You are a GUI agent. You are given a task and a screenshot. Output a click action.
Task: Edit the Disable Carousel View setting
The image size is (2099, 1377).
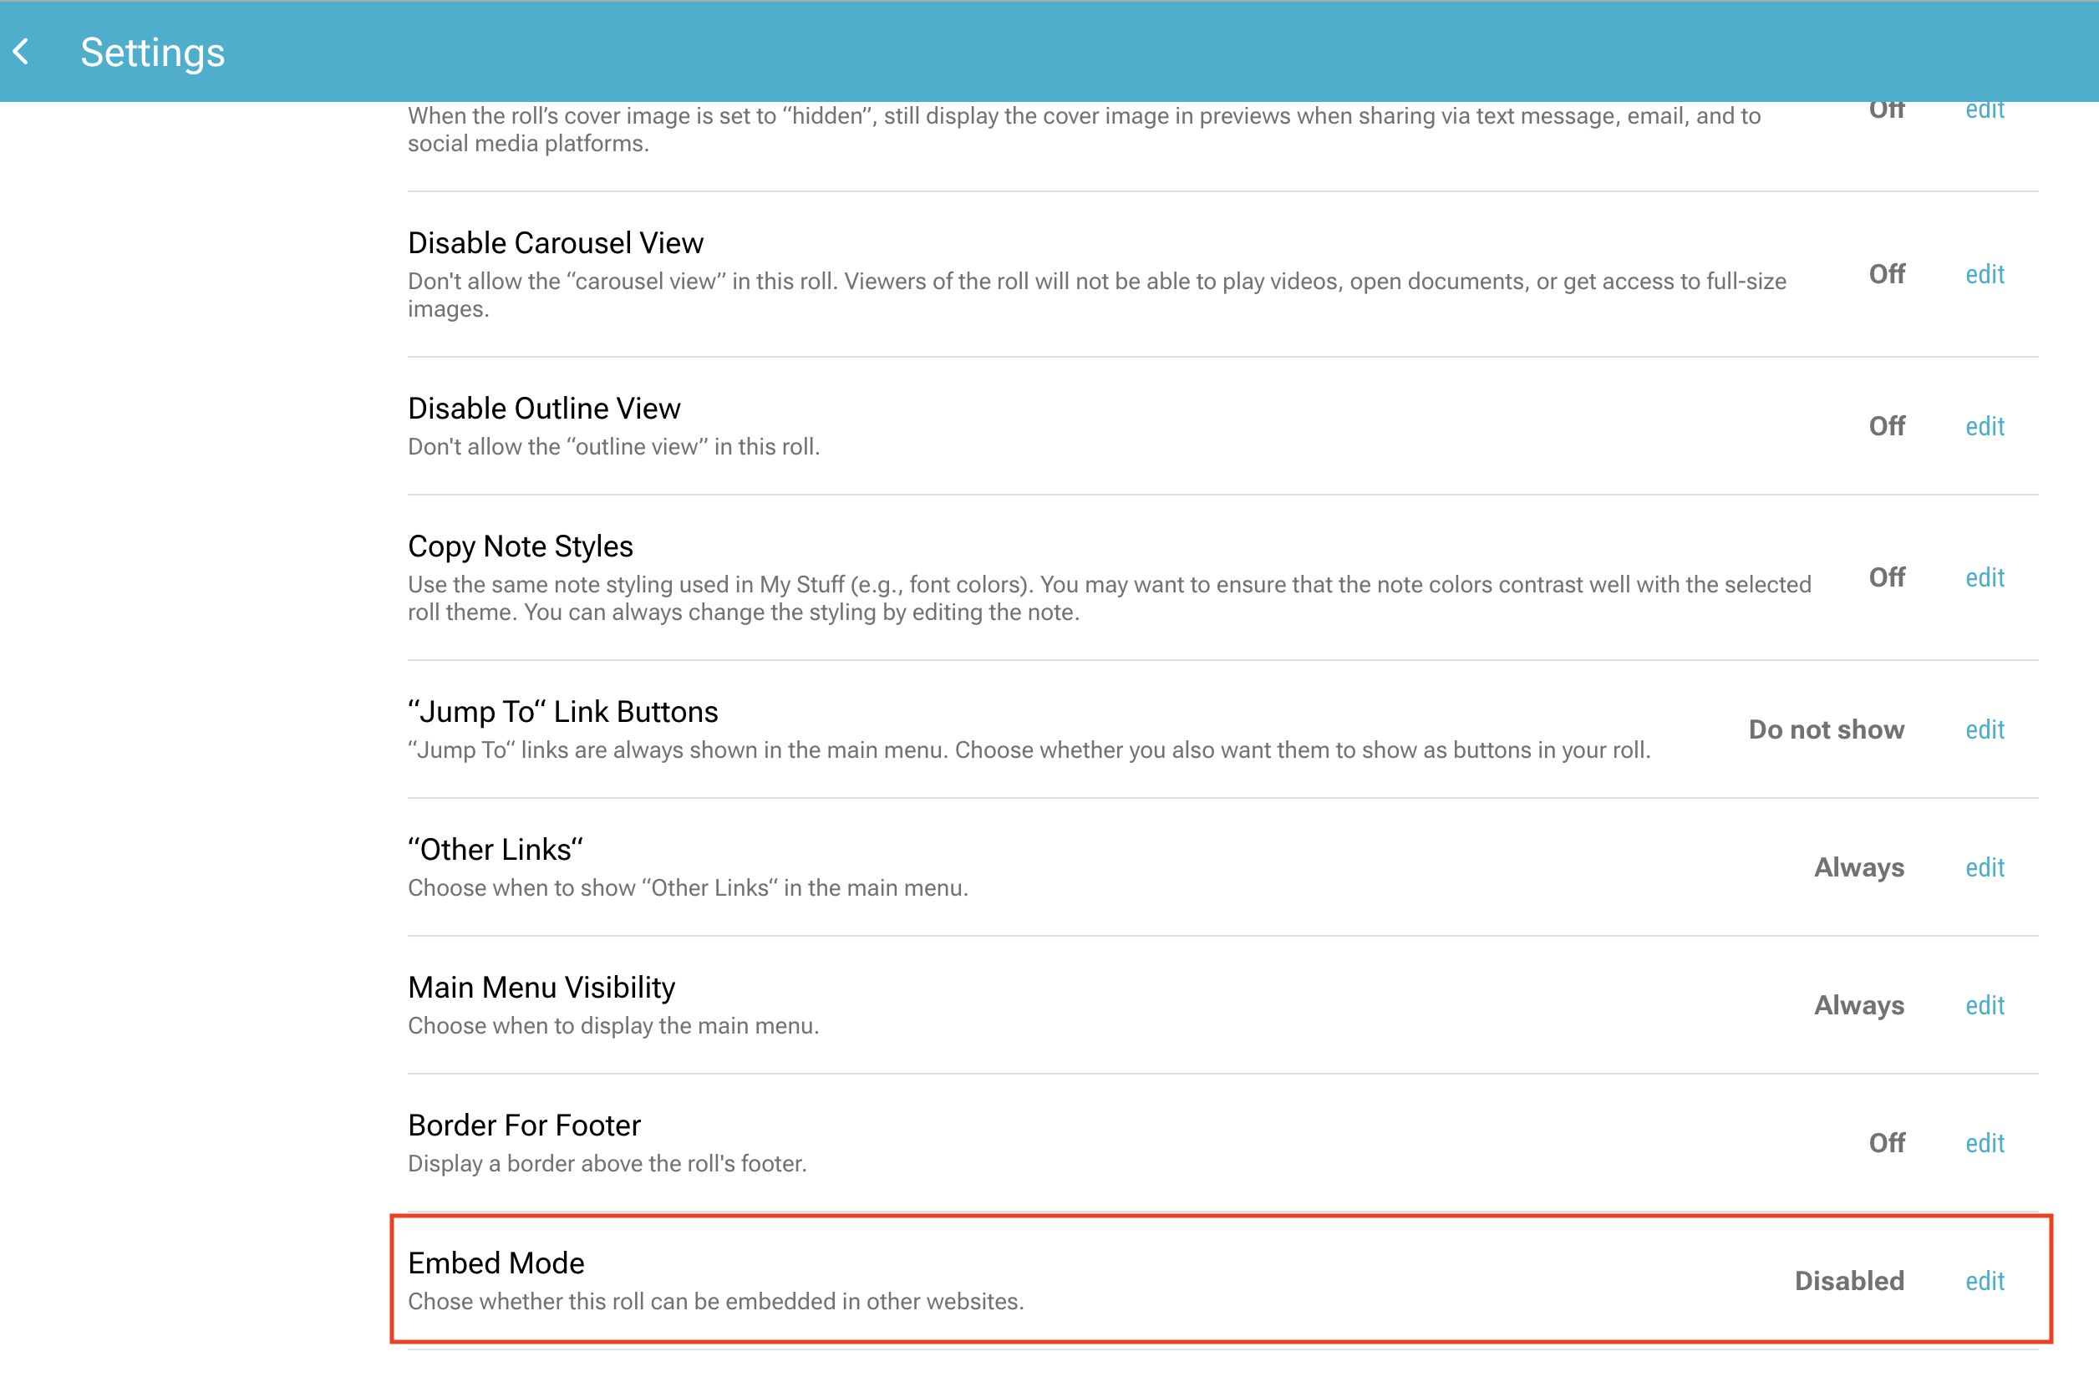pyautogui.click(x=1984, y=274)
